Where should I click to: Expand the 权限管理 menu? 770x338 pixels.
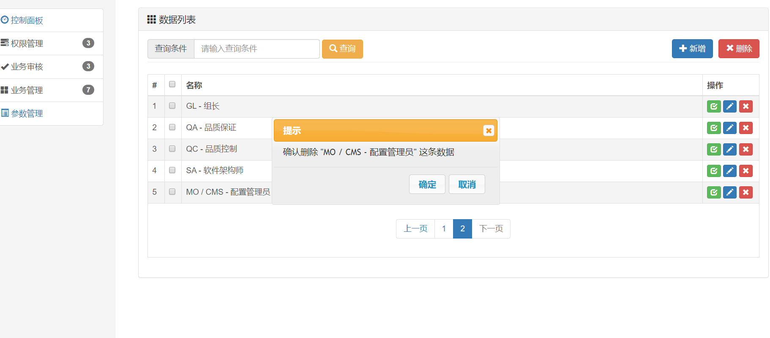[52, 43]
